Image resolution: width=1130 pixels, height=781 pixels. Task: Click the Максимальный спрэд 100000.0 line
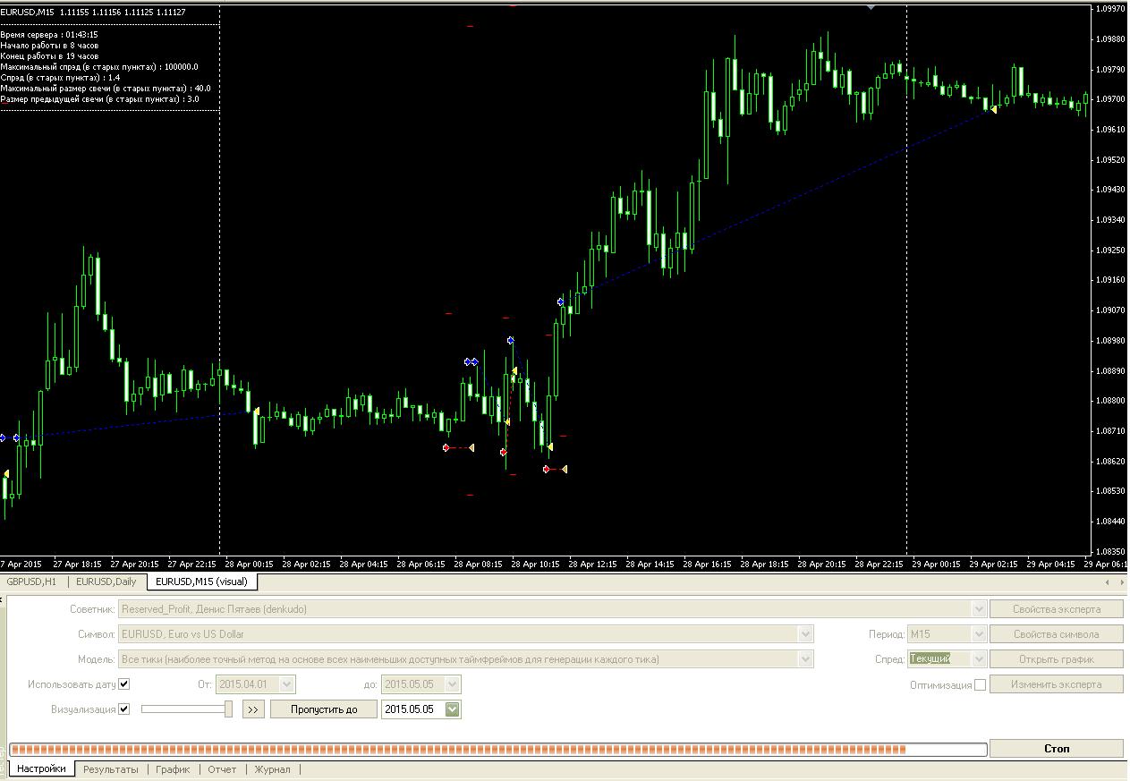pos(99,67)
